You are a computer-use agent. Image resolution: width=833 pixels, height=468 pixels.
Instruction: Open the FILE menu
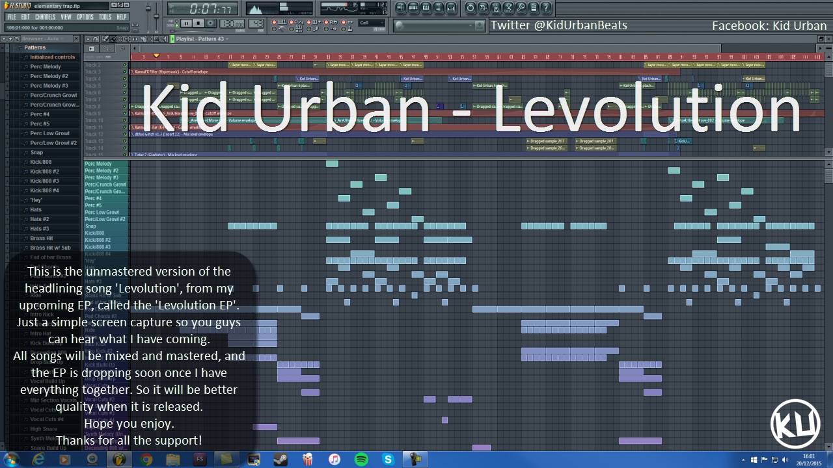tap(12, 17)
